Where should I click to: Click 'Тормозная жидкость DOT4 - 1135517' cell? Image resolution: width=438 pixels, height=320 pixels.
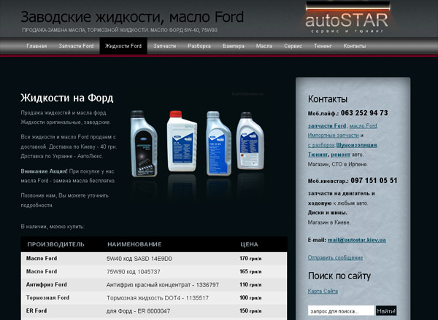click(158, 298)
